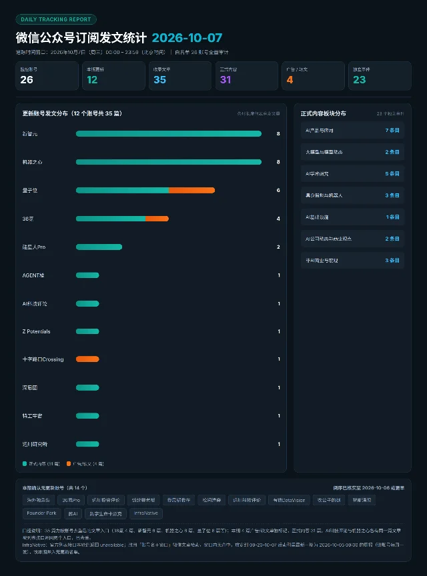Click the orange segment of 36氪 bar
427x576 pixels.
click(157, 219)
